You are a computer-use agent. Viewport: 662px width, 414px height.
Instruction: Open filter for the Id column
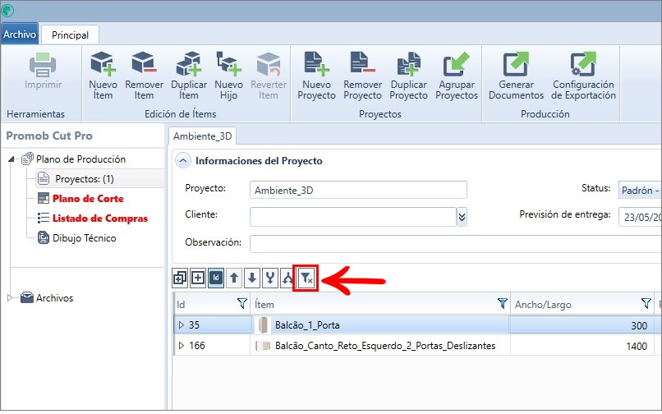click(242, 303)
